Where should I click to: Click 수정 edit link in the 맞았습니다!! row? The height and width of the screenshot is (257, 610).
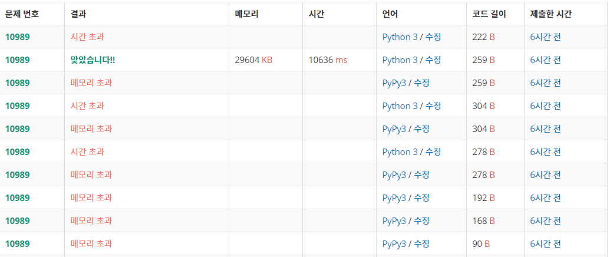pyautogui.click(x=433, y=60)
